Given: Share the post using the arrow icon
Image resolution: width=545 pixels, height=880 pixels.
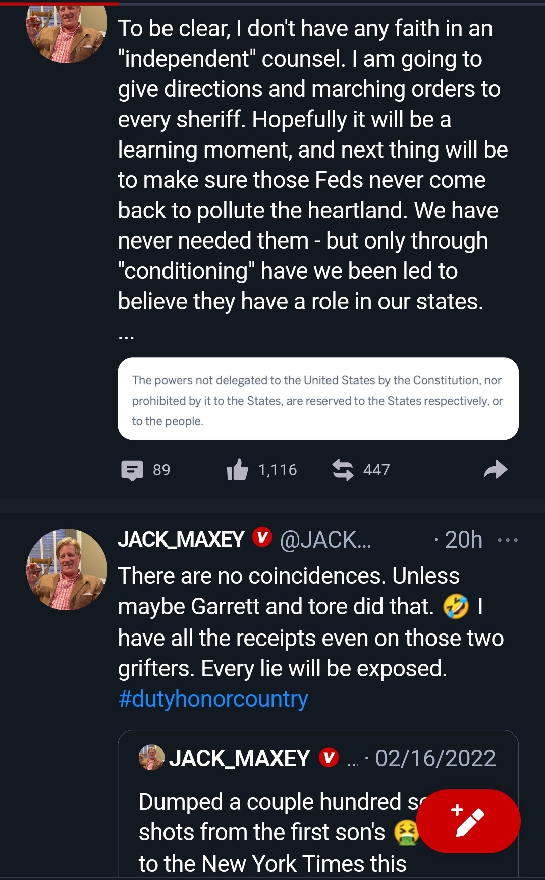Looking at the screenshot, I should [495, 470].
